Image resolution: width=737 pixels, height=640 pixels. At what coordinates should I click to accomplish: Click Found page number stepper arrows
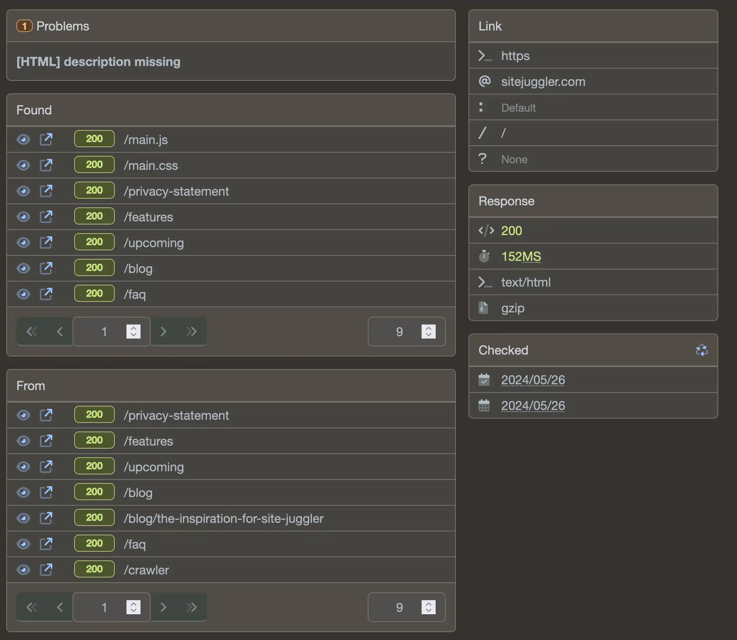point(134,332)
